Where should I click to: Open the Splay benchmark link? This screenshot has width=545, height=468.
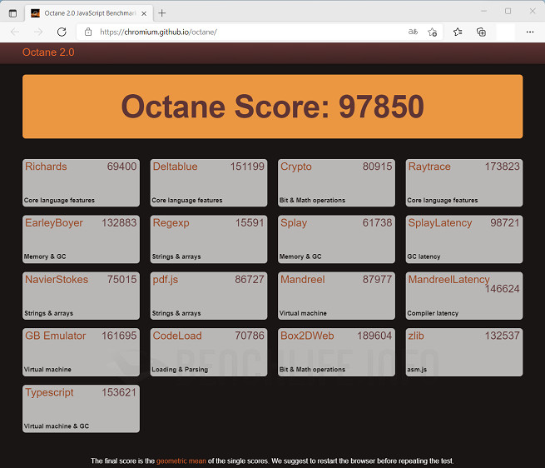pyautogui.click(x=294, y=223)
